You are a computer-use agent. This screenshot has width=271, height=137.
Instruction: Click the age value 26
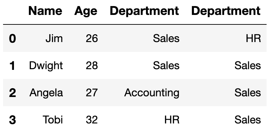[92, 38]
